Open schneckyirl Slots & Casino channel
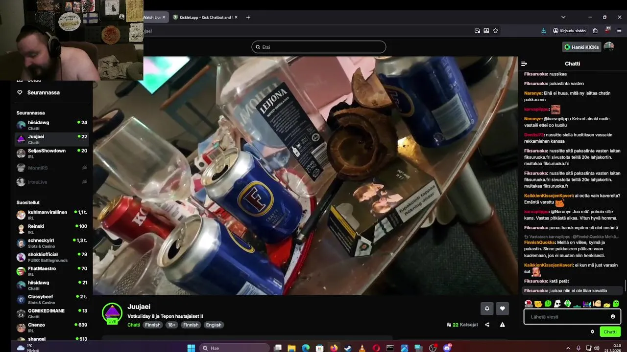The width and height of the screenshot is (627, 352). (52, 243)
